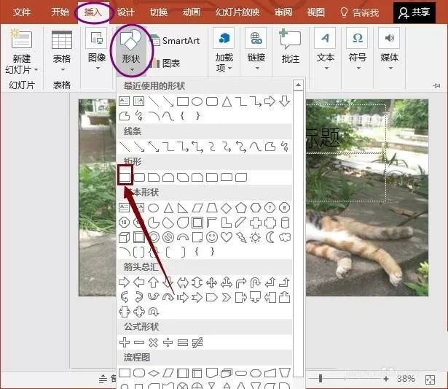Switch to the 设计 tab
This screenshot has width=448, height=389.
click(x=126, y=12)
